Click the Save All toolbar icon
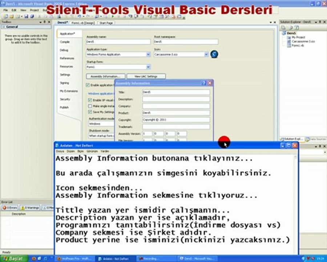The image size is (327, 262). (32, 16)
